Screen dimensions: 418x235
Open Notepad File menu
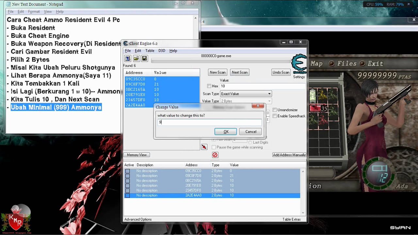[x=11, y=11]
